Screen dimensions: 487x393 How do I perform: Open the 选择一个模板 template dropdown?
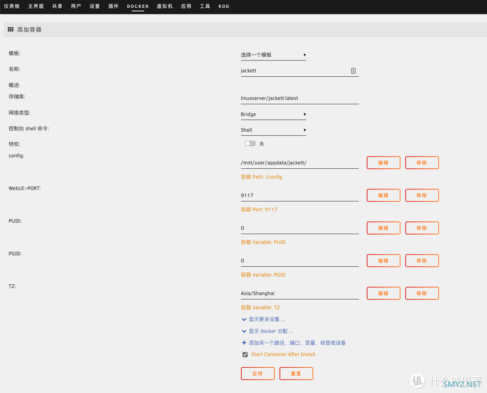tap(273, 55)
